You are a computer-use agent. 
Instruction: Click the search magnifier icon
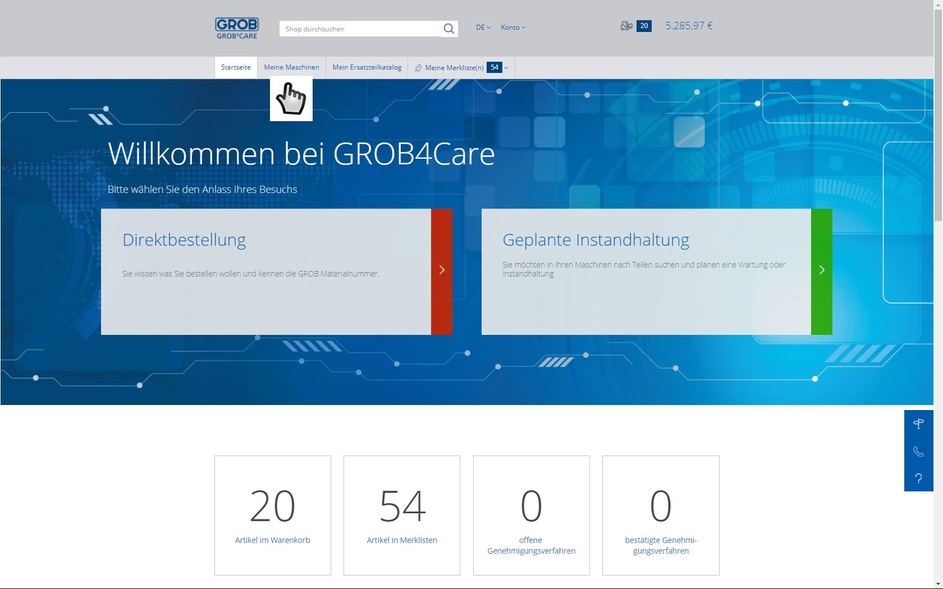tap(449, 29)
